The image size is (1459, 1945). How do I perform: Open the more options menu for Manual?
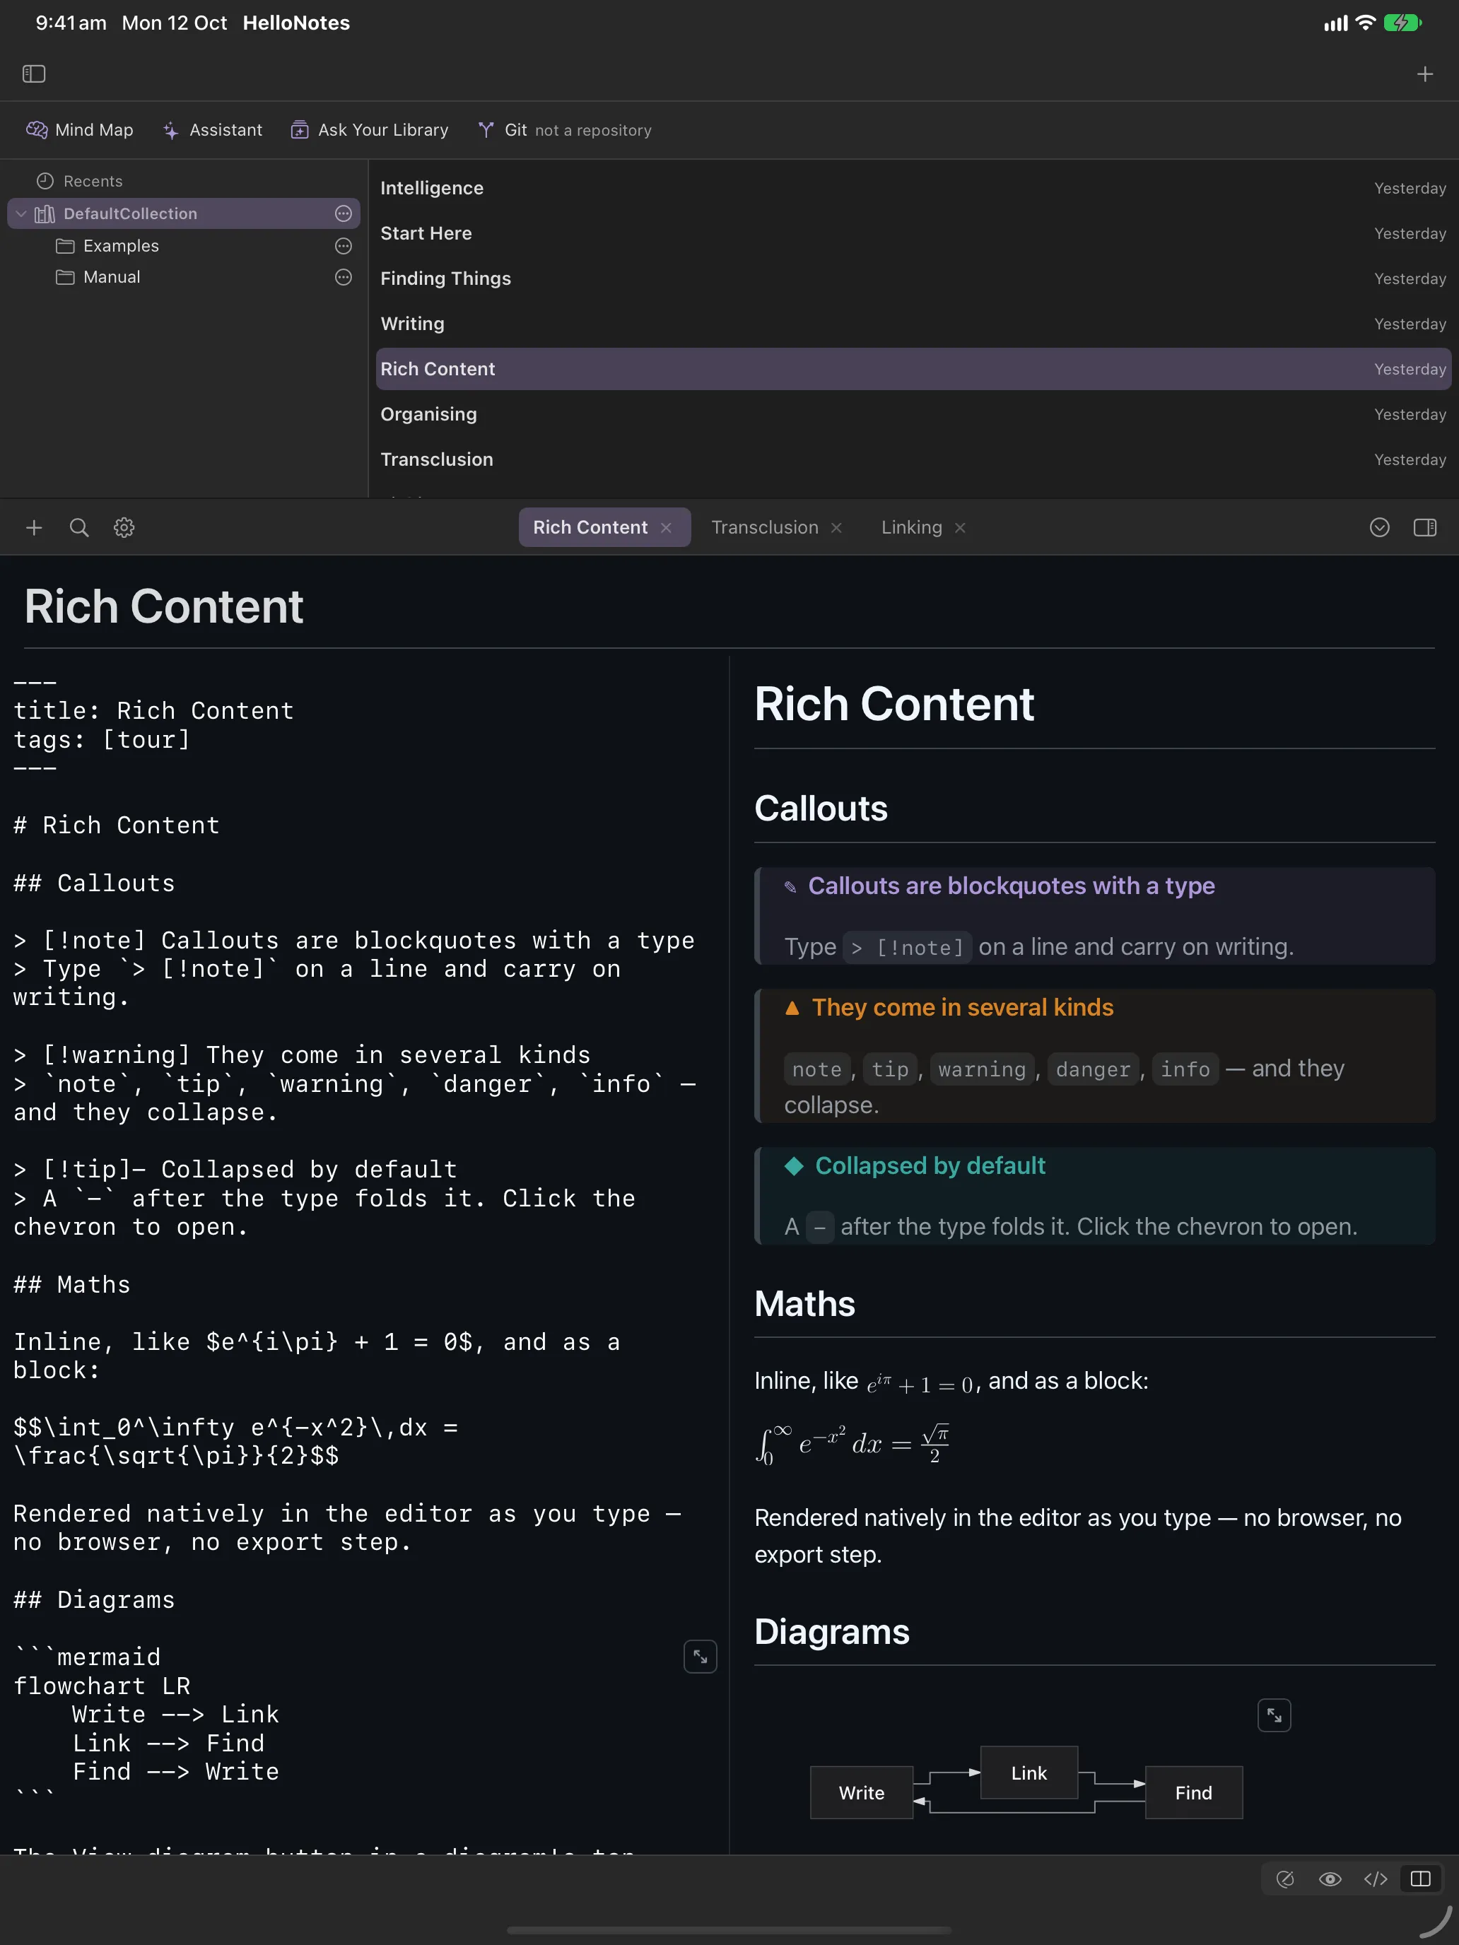pos(343,277)
